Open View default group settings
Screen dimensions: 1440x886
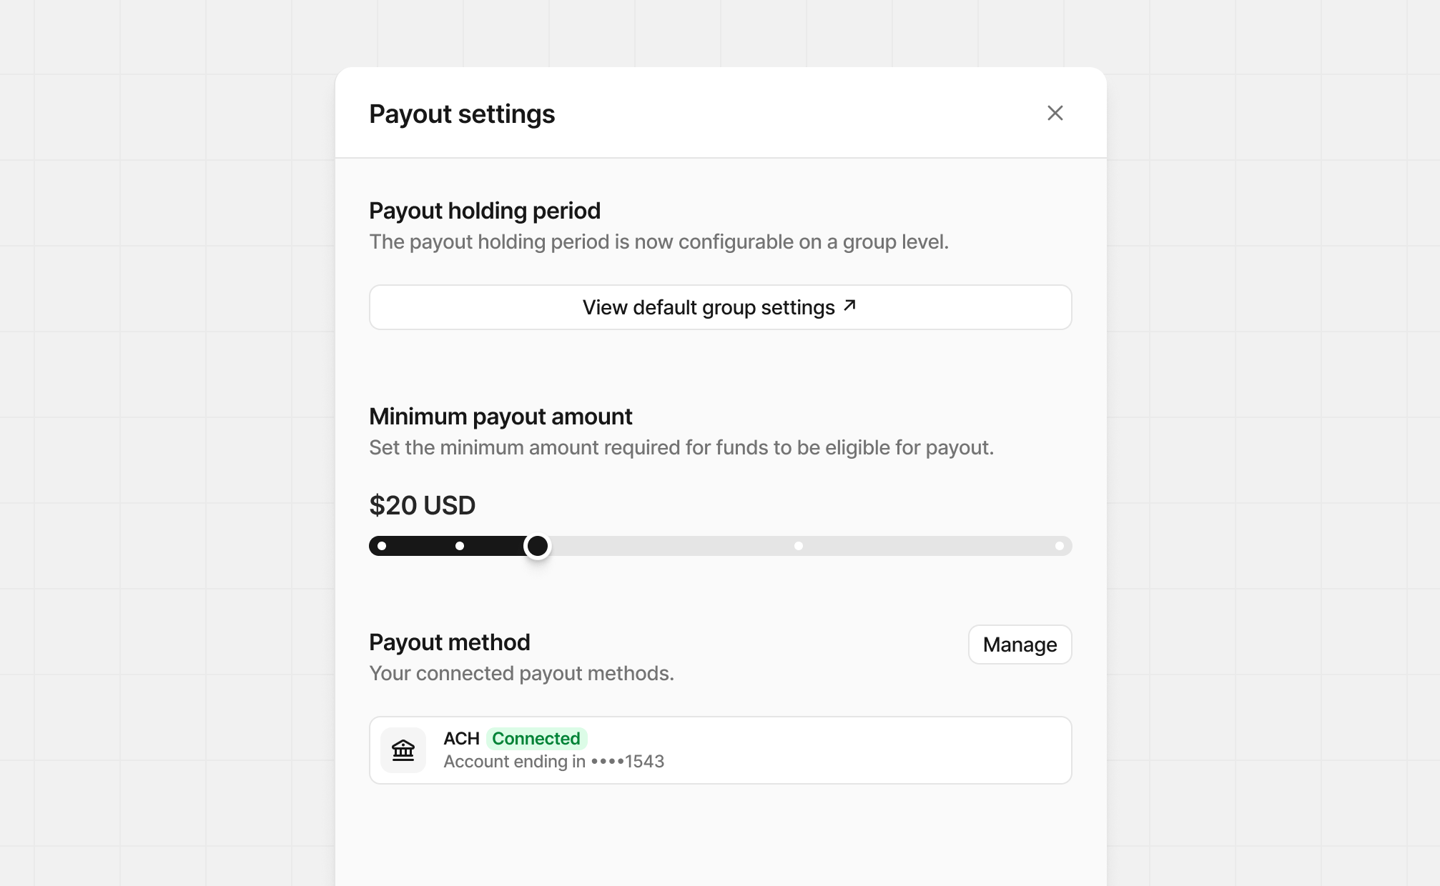click(x=719, y=307)
